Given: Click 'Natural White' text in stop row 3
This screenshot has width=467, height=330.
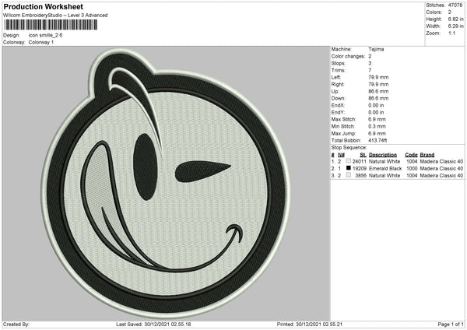Looking at the screenshot, I should pyautogui.click(x=384, y=176).
